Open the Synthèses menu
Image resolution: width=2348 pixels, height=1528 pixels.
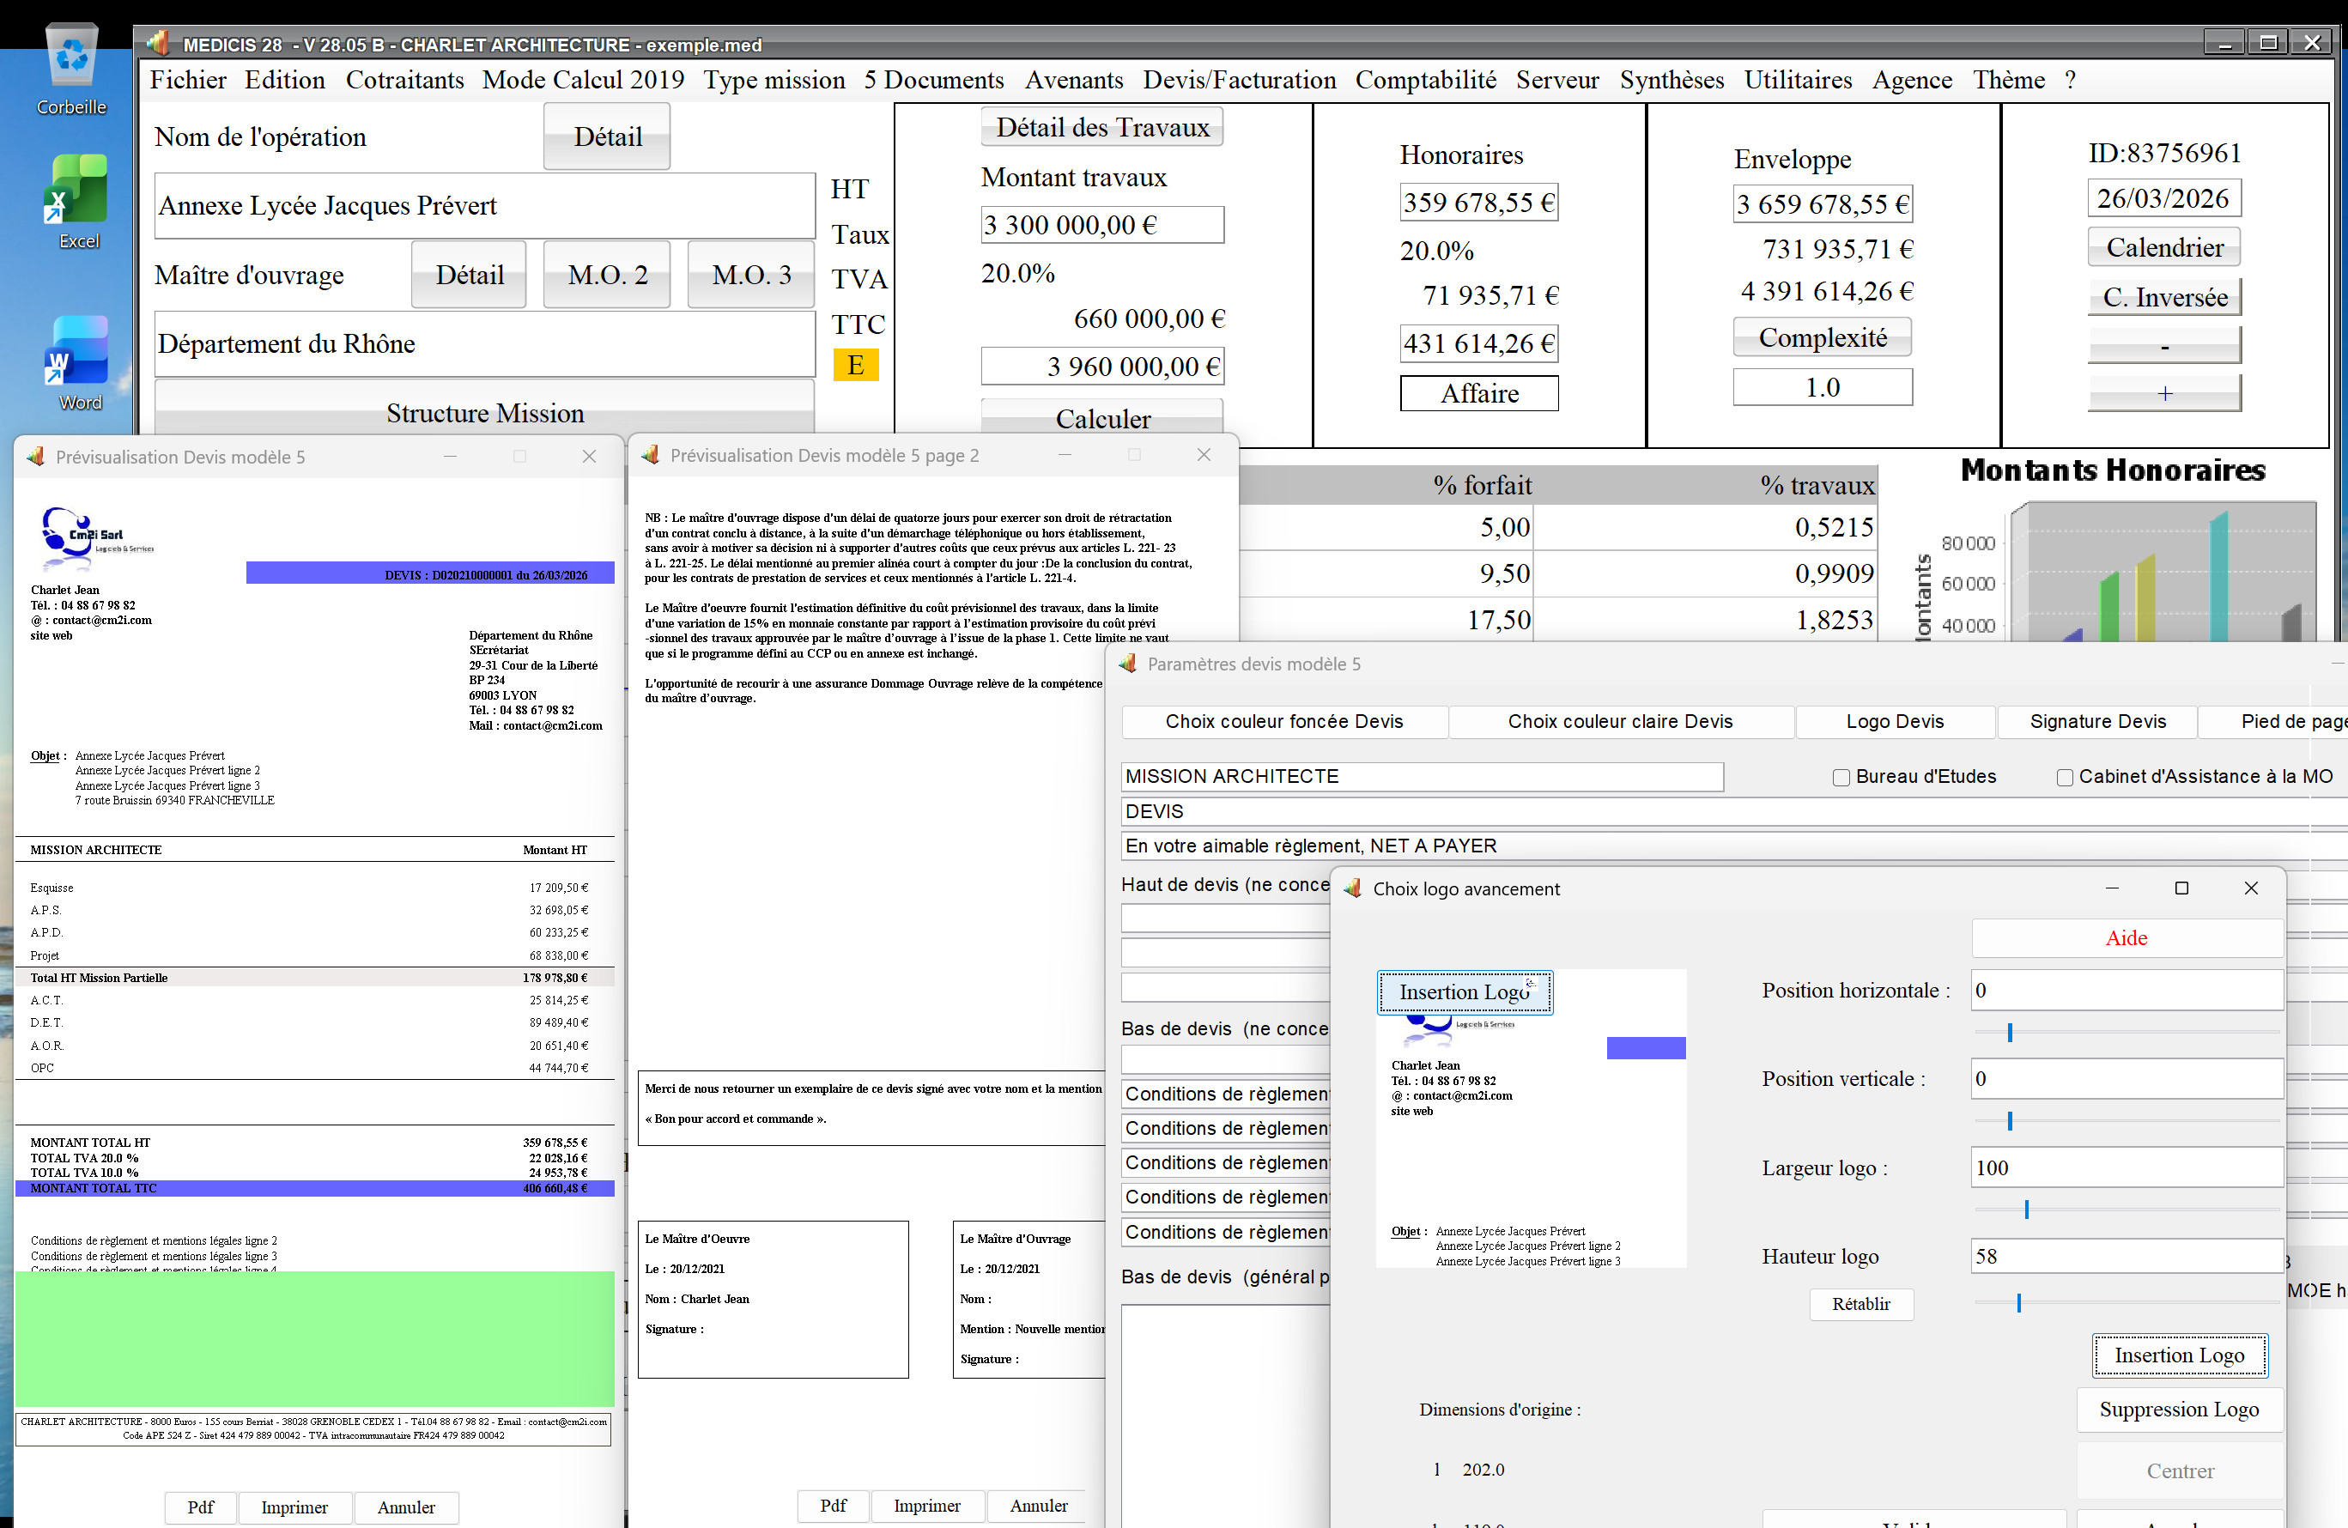point(1672,80)
